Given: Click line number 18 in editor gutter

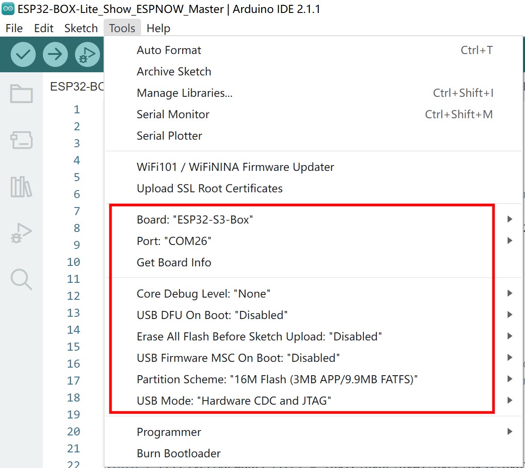Looking at the screenshot, I should pyautogui.click(x=73, y=398).
